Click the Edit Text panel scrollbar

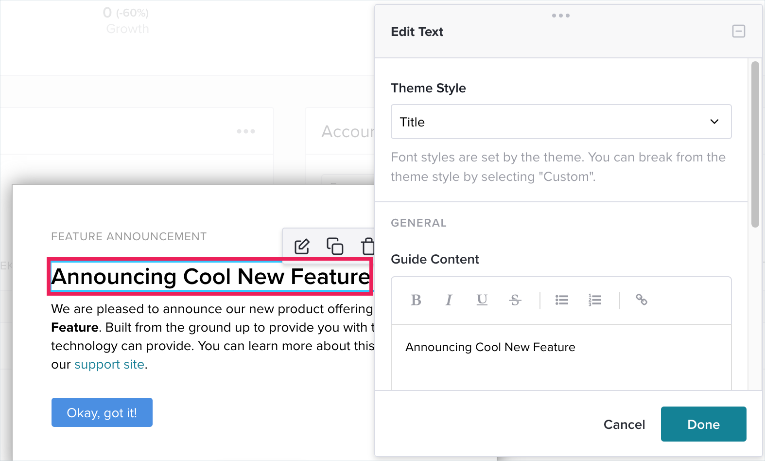pos(755,144)
